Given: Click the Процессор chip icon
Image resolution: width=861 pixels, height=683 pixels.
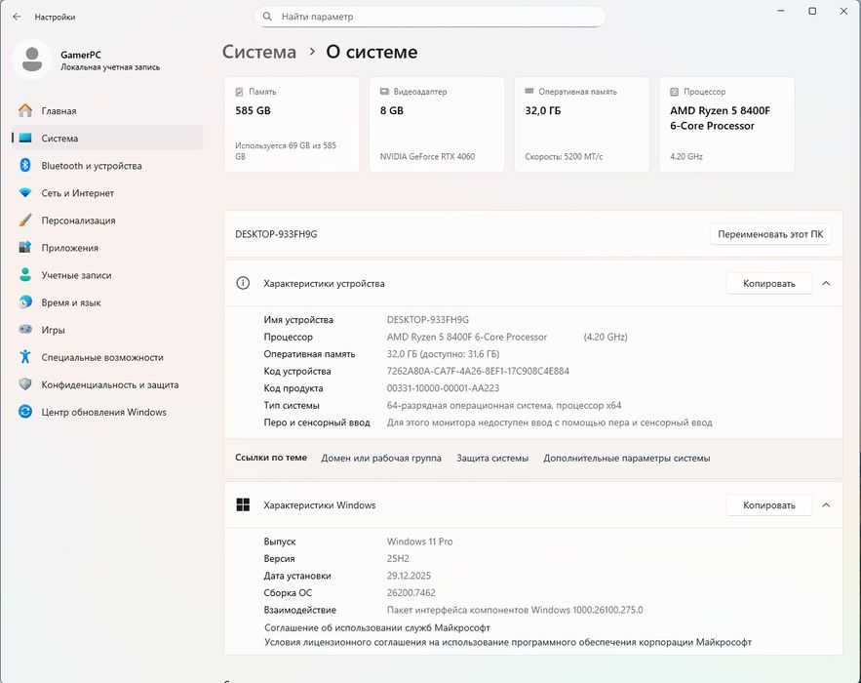Looking at the screenshot, I should click(x=675, y=92).
